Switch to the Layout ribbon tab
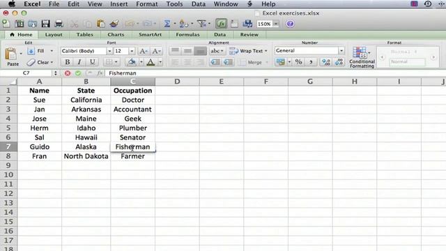Image resolution: width=446 pixels, height=251 pixels. pyautogui.click(x=54, y=34)
